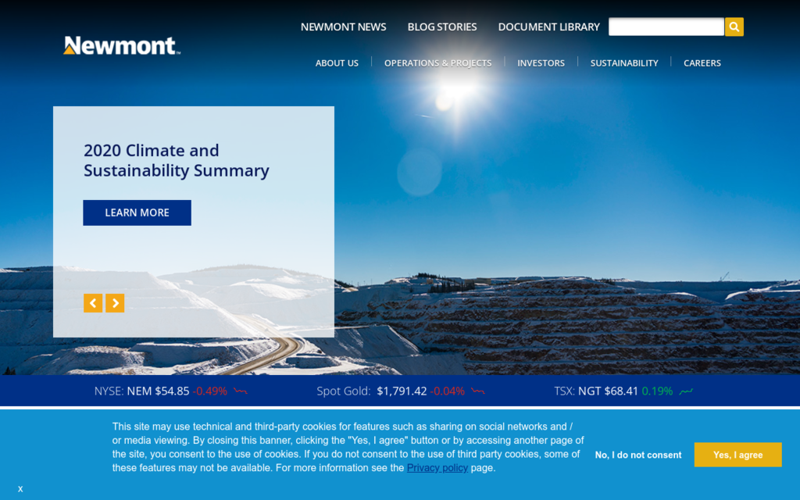The width and height of the screenshot is (800, 500).
Task: Accept cookies with Yes, I agree
Action: click(737, 454)
